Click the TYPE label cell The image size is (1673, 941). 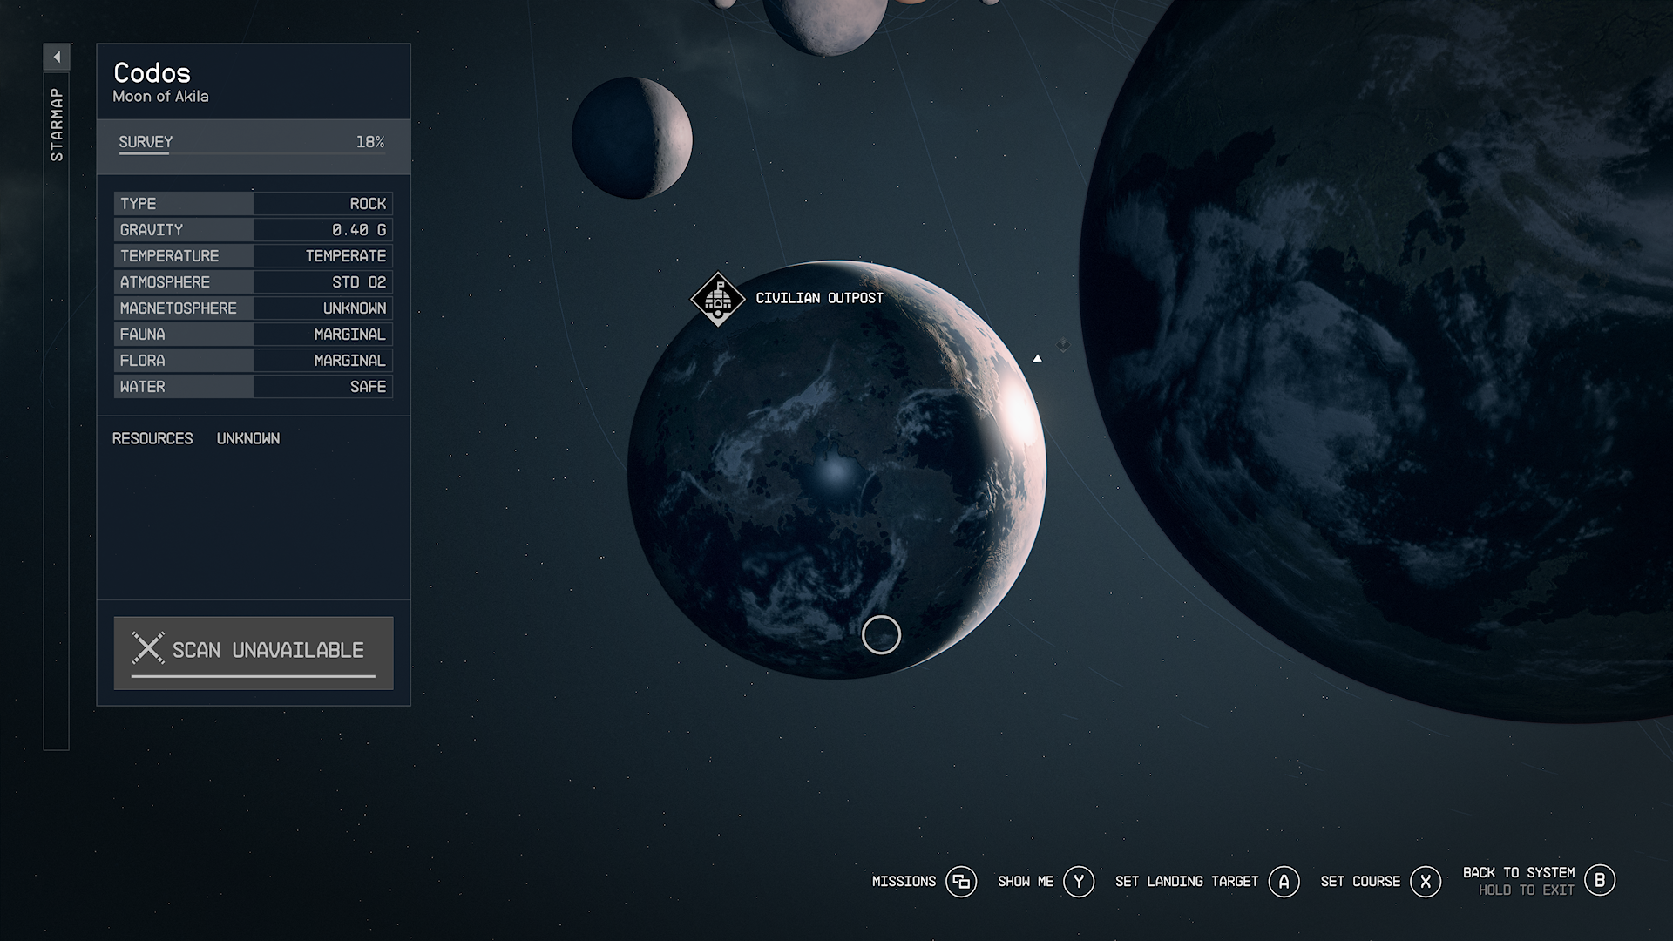pyautogui.click(x=184, y=204)
